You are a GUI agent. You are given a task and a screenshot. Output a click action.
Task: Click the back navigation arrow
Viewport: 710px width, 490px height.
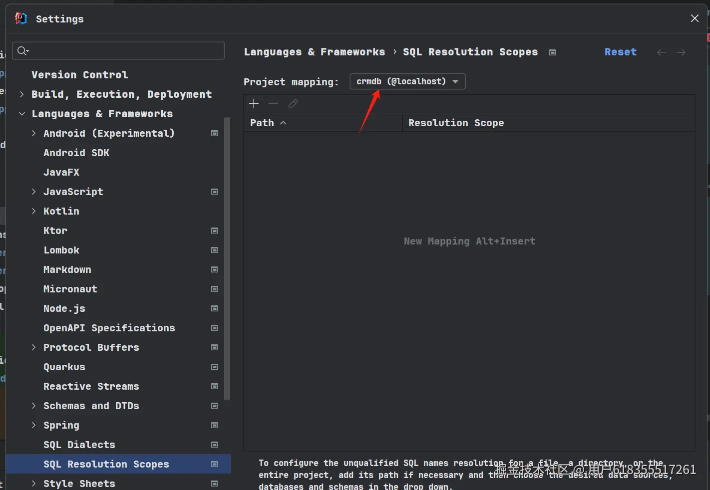(662, 52)
